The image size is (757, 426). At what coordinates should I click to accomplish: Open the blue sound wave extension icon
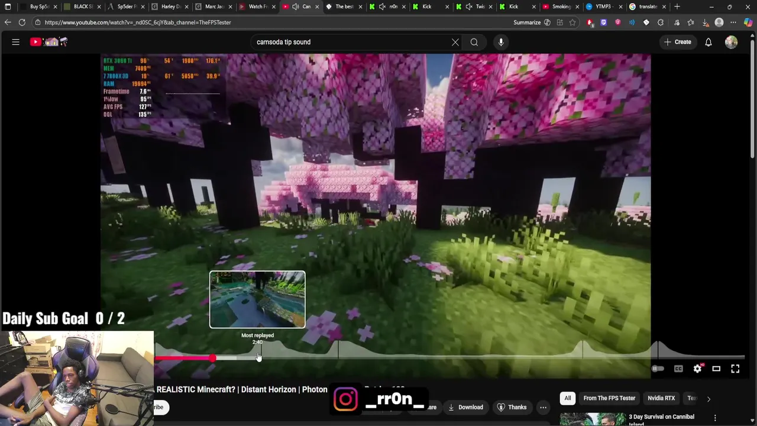pyautogui.click(x=632, y=22)
